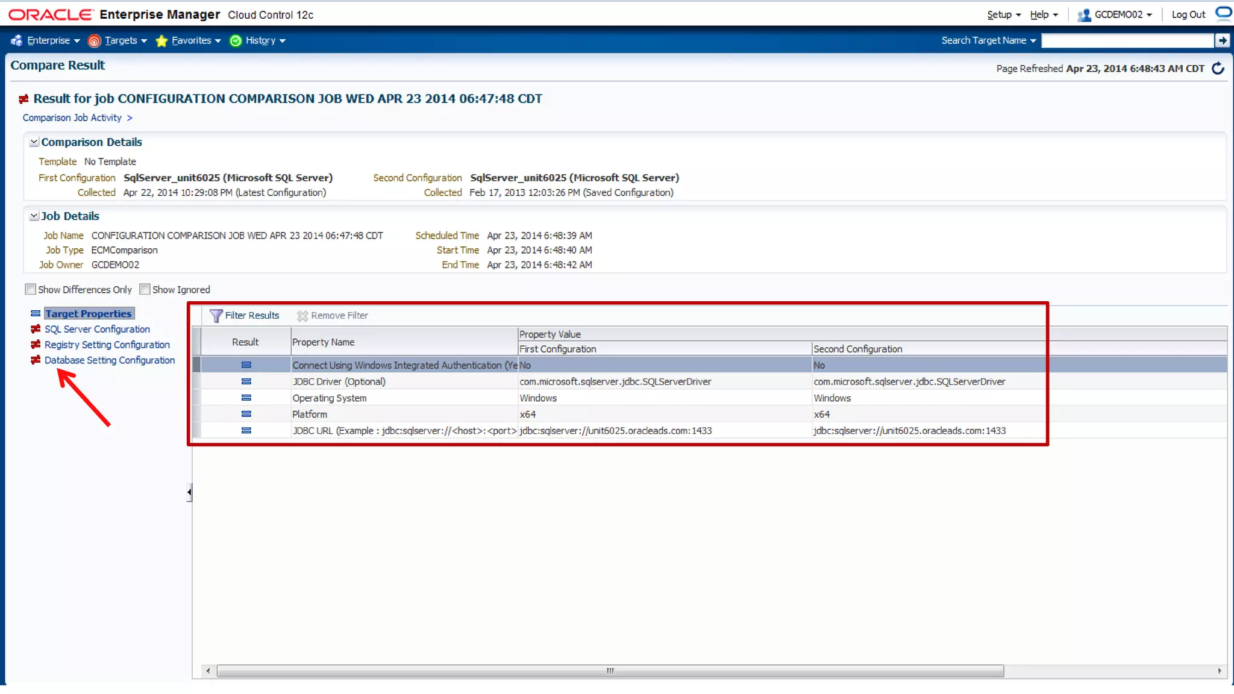Viewport: 1234px width, 694px height.
Task: Open Registry Setting Configuration results
Action: (x=107, y=345)
